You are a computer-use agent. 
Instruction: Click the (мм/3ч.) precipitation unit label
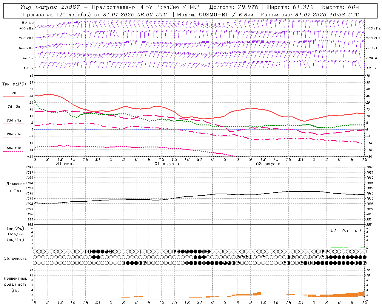(x=16, y=228)
